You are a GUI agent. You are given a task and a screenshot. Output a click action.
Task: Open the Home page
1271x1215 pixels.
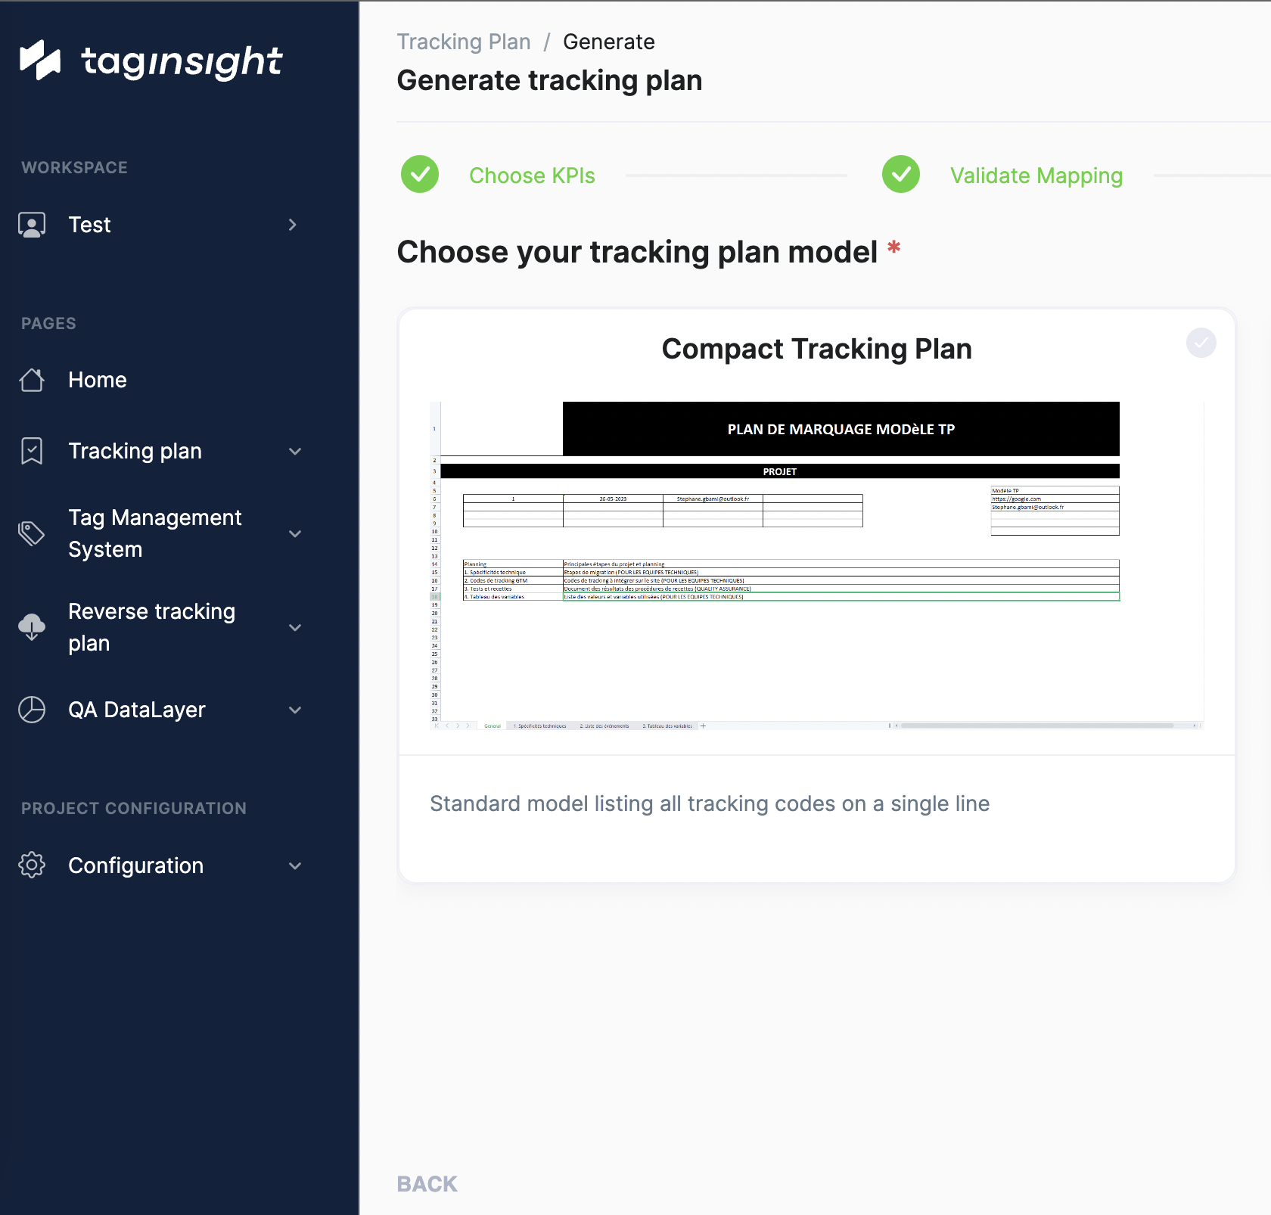point(98,380)
